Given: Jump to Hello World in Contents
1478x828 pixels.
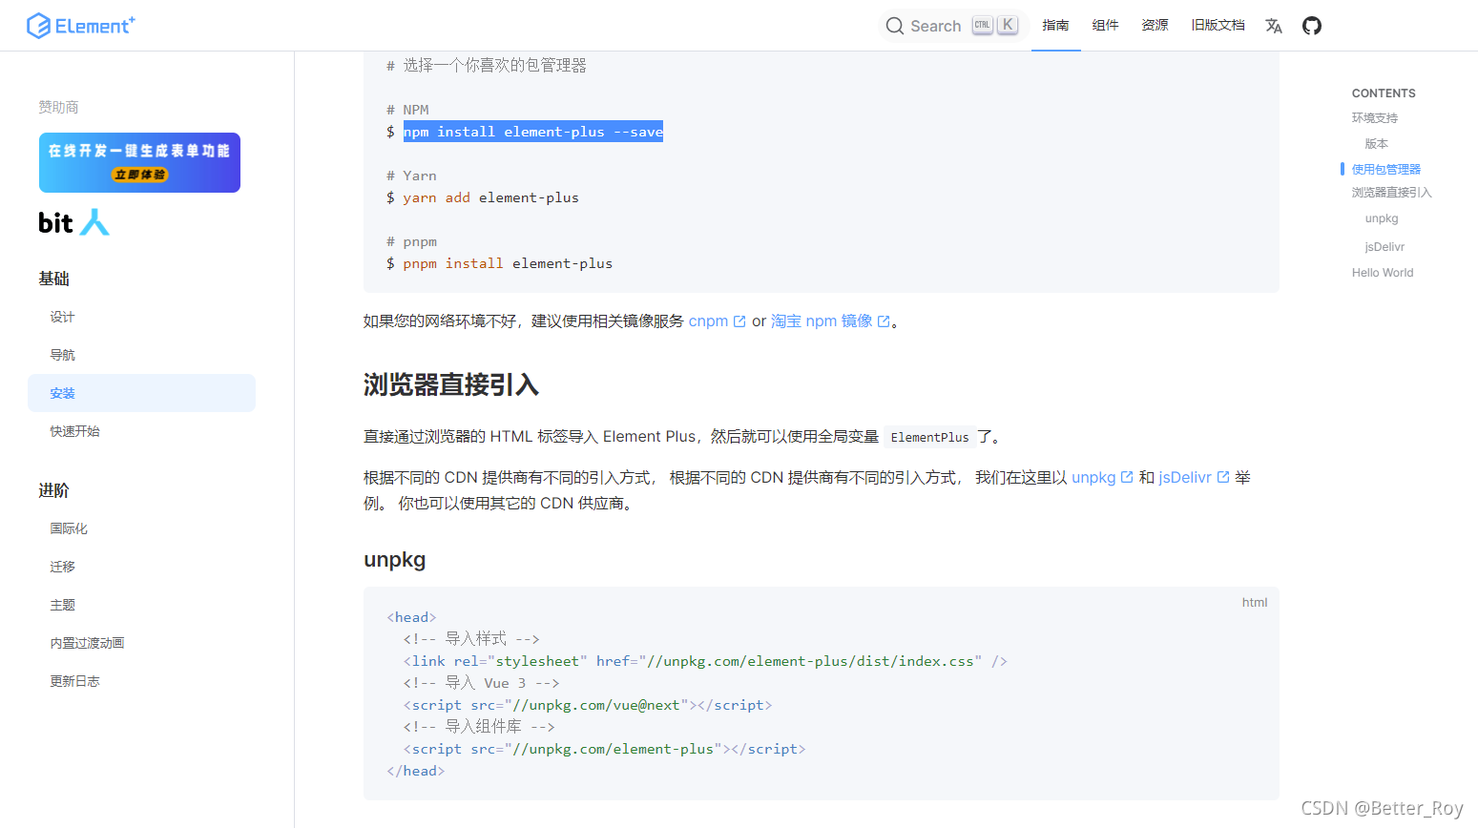Looking at the screenshot, I should pyautogui.click(x=1382, y=272).
